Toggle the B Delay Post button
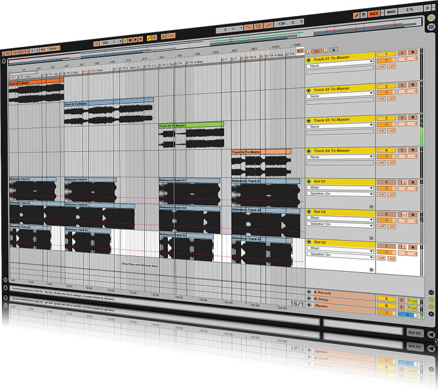The width and height of the screenshot is (438, 392). click(412, 308)
